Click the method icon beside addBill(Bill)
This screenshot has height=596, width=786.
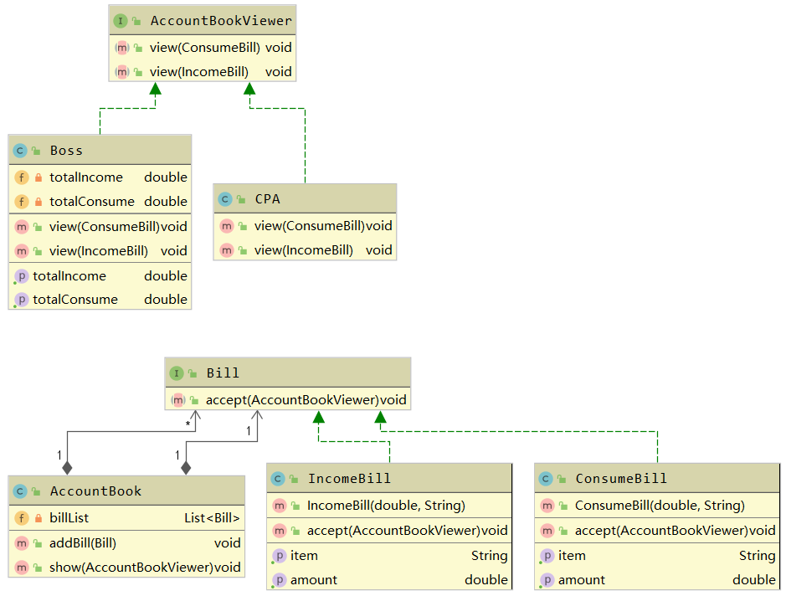[x=22, y=543]
